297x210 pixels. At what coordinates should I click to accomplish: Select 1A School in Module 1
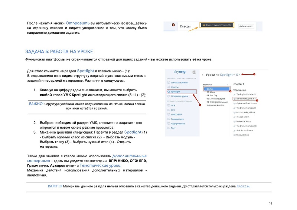tap(211, 92)
